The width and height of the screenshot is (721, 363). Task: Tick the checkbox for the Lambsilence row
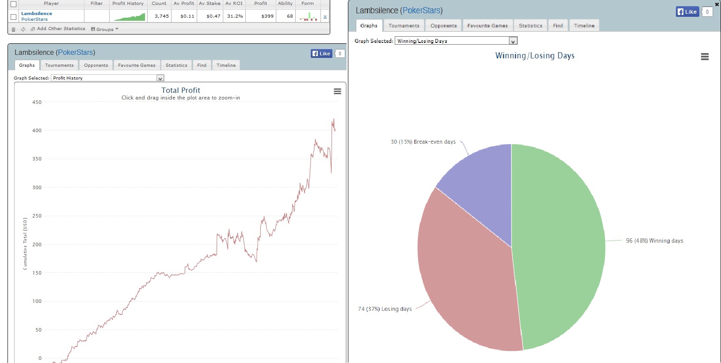pyautogui.click(x=13, y=17)
